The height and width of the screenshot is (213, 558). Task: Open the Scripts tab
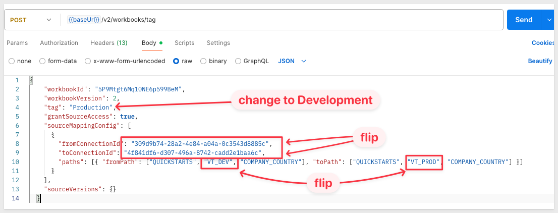click(x=184, y=43)
